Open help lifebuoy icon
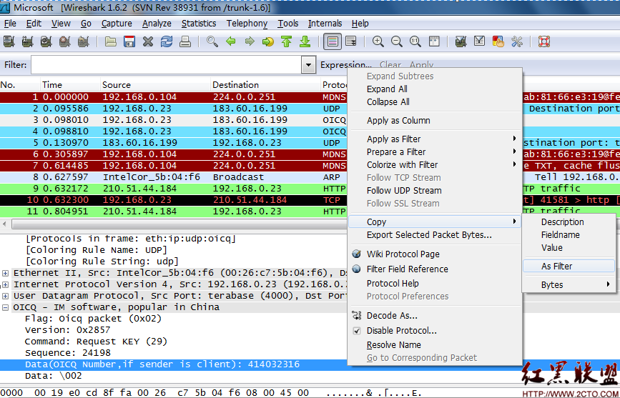620x398 pixels. (544, 41)
